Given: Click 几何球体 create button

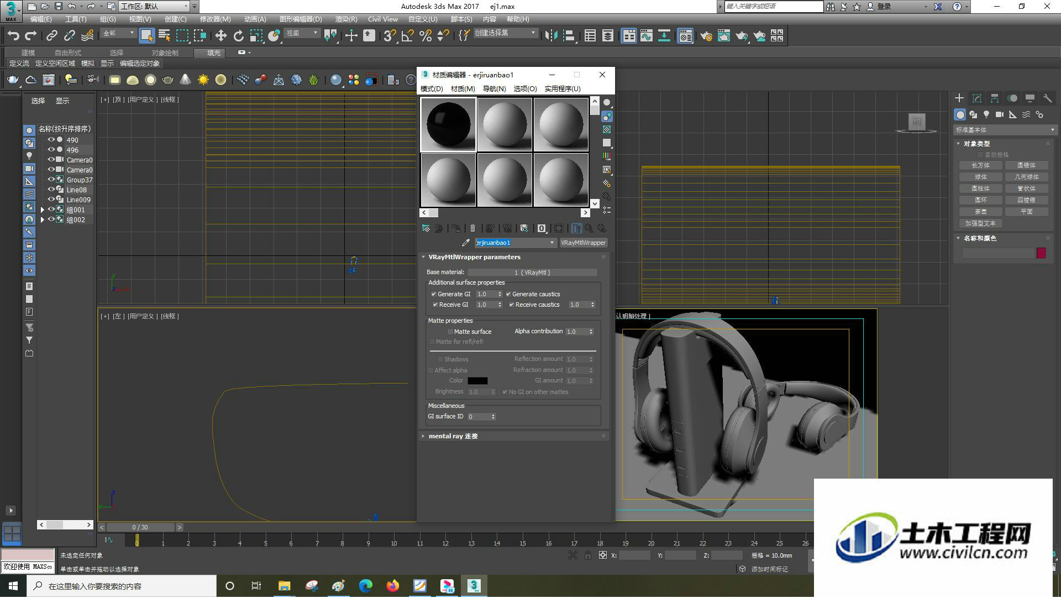Looking at the screenshot, I should [x=1027, y=177].
